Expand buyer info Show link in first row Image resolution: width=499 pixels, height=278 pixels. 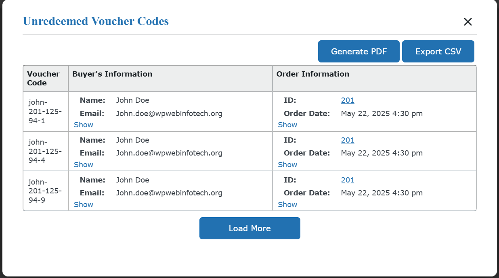(x=84, y=125)
